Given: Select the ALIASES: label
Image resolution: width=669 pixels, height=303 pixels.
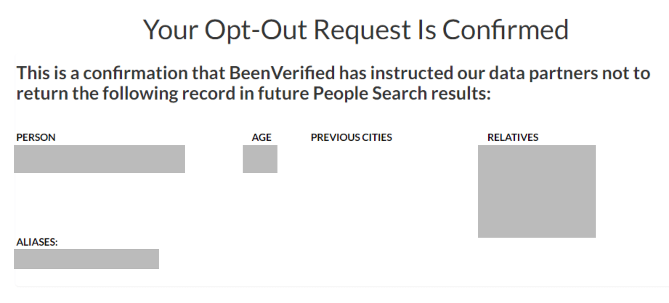Looking at the screenshot, I should (37, 242).
